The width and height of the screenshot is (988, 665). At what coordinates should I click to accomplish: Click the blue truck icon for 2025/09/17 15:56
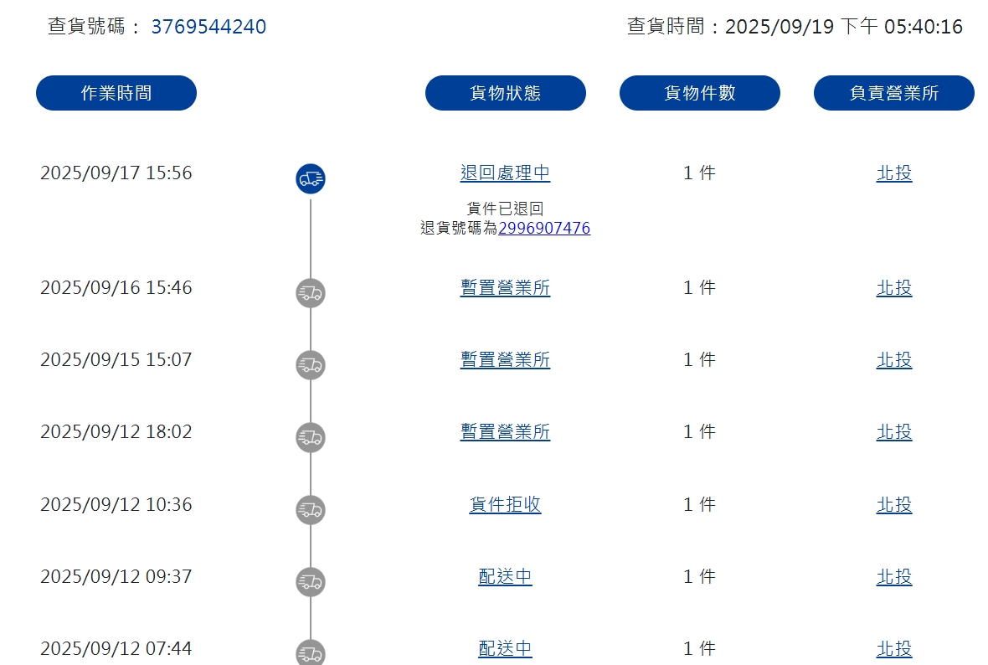click(x=311, y=178)
